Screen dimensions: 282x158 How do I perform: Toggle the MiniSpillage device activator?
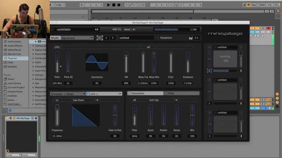[7, 118]
